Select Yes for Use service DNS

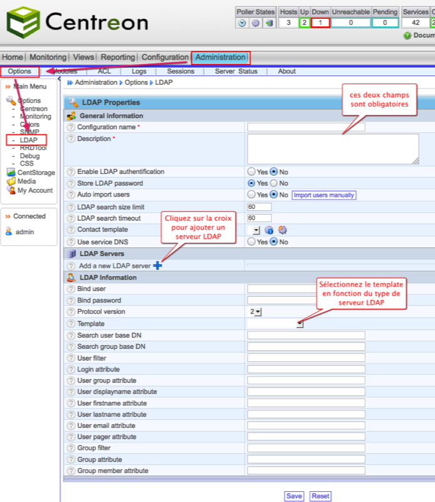tap(251, 242)
